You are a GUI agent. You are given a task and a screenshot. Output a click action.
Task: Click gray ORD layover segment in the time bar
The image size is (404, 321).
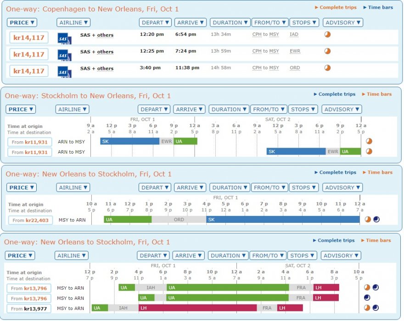pos(179,220)
